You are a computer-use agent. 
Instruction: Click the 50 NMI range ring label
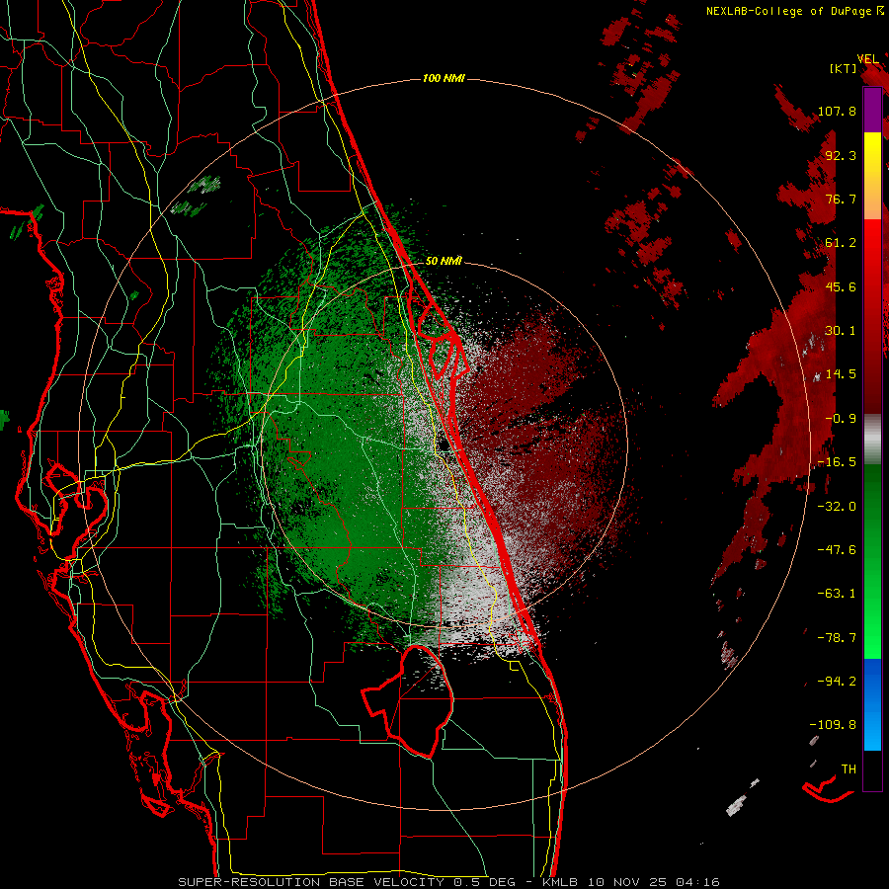[x=444, y=261]
